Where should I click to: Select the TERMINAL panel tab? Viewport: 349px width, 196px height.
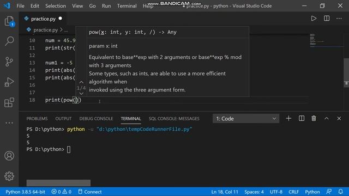pyautogui.click(x=131, y=119)
